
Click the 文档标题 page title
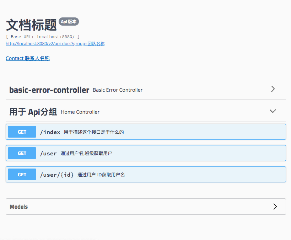(31, 25)
